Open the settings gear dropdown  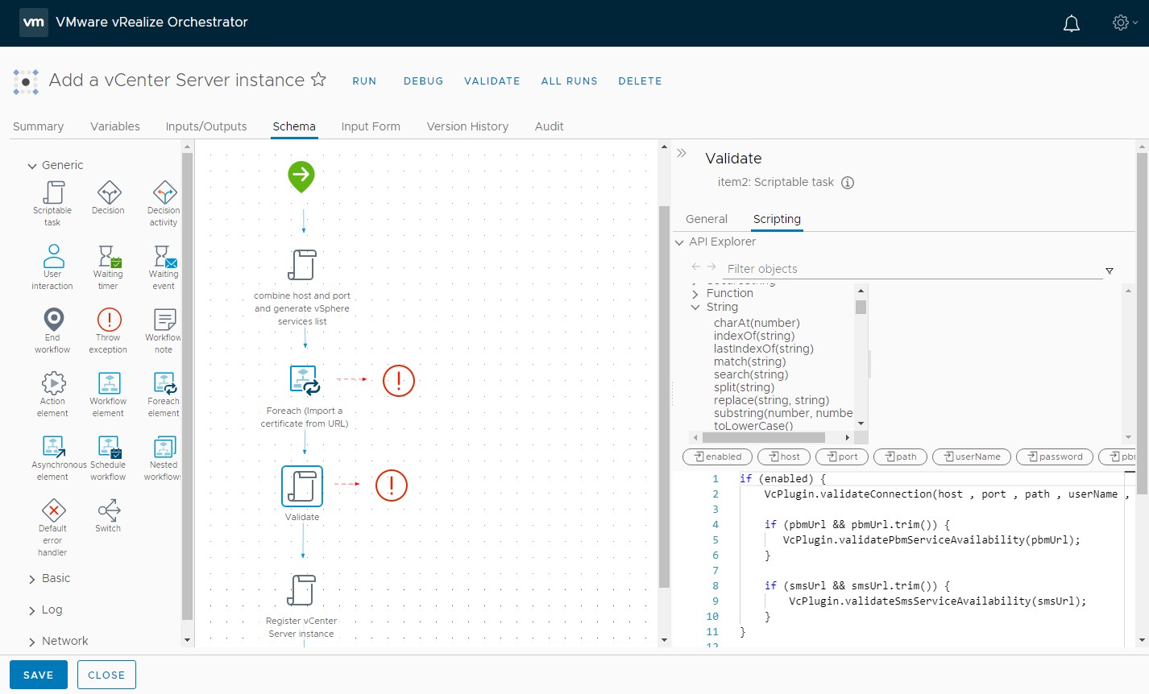1124,23
